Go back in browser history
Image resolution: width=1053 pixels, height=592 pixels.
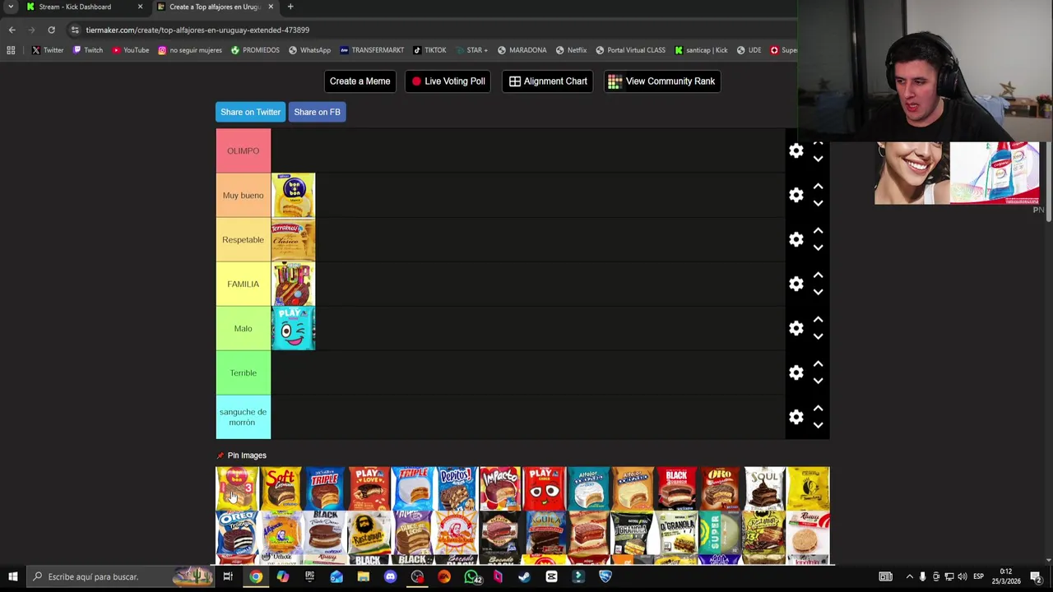point(12,30)
